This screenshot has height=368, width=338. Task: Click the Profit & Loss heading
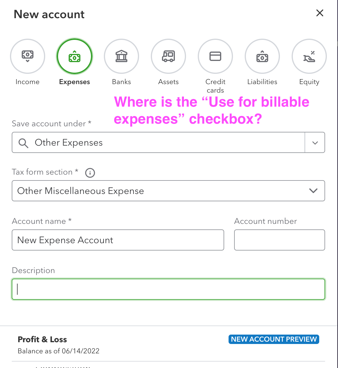coord(42,339)
